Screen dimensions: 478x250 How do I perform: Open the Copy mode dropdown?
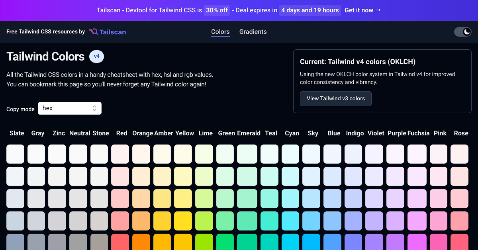click(x=70, y=108)
